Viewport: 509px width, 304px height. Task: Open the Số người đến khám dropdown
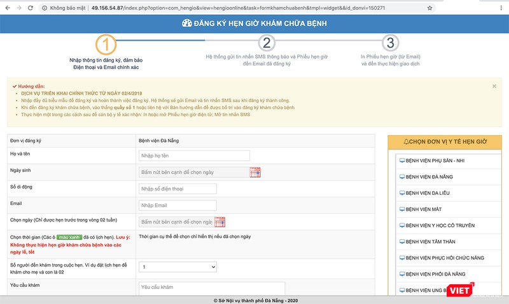coord(178,267)
